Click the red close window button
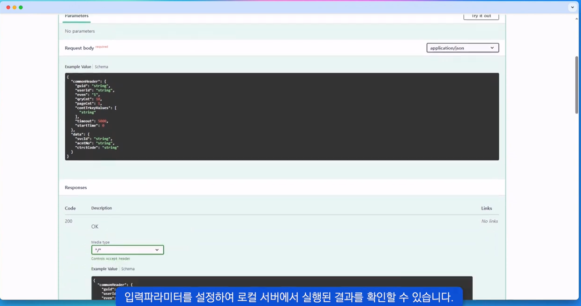This screenshot has width=581, height=306. (x=8, y=7)
